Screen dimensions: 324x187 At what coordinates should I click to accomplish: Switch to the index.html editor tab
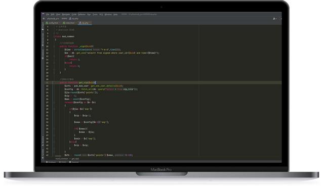(x=69, y=23)
